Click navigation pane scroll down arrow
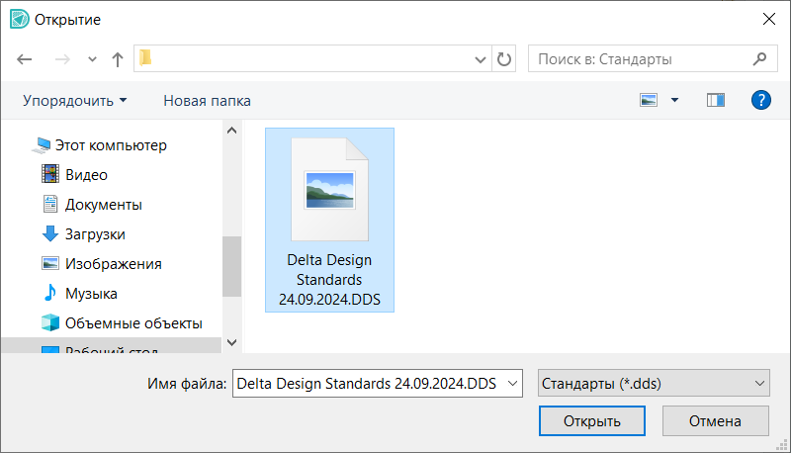Viewport: 791px width, 453px height. pyautogui.click(x=231, y=342)
